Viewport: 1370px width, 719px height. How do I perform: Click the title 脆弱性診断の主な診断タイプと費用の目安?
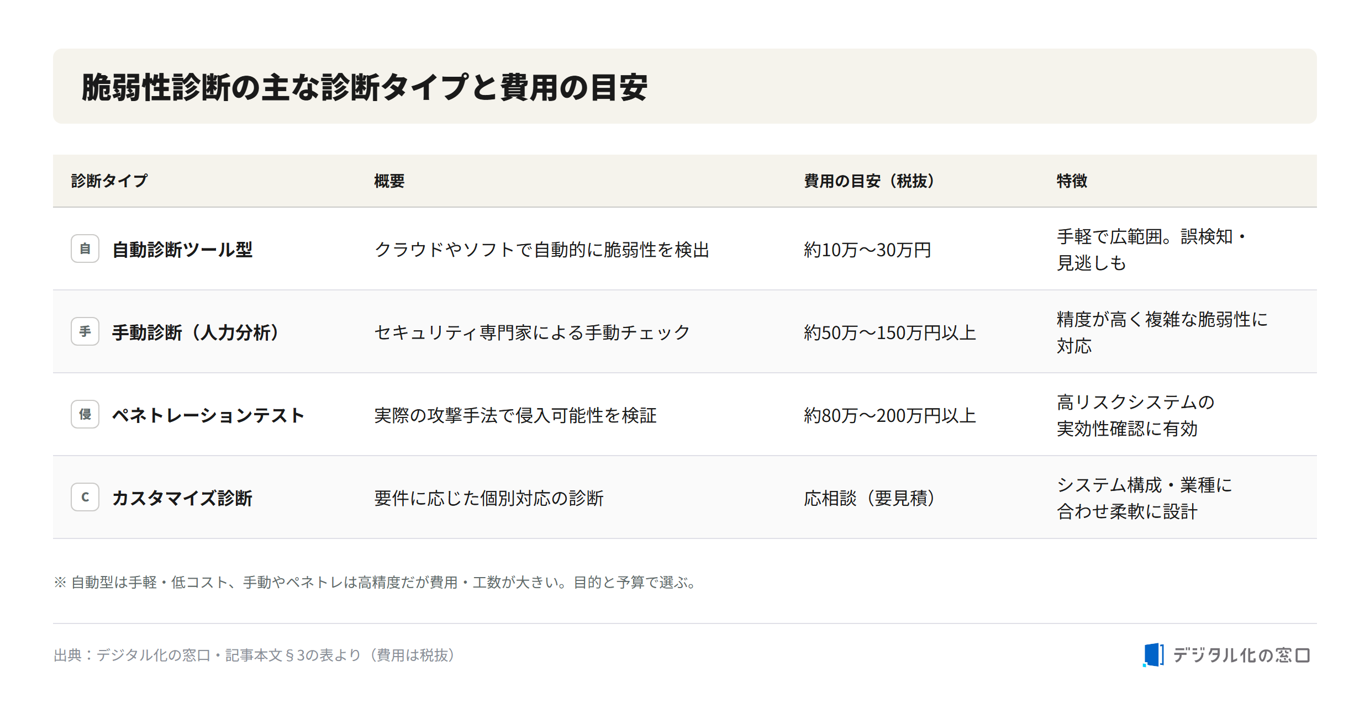[x=365, y=87]
